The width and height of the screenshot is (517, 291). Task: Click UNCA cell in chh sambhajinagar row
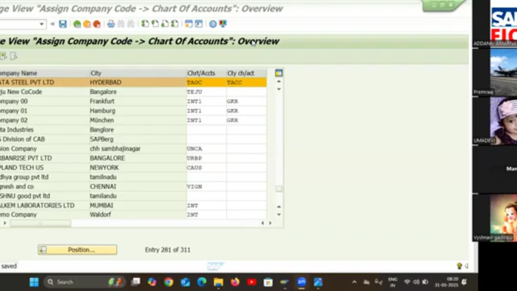(x=206, y=149)
